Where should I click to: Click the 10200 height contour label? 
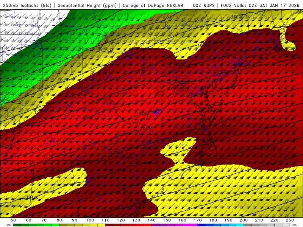tap(188, 82)
